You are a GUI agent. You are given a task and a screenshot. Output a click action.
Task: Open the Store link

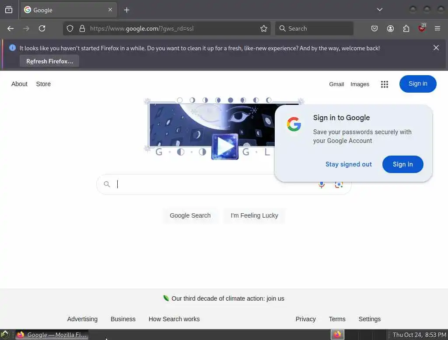(43, 84)
